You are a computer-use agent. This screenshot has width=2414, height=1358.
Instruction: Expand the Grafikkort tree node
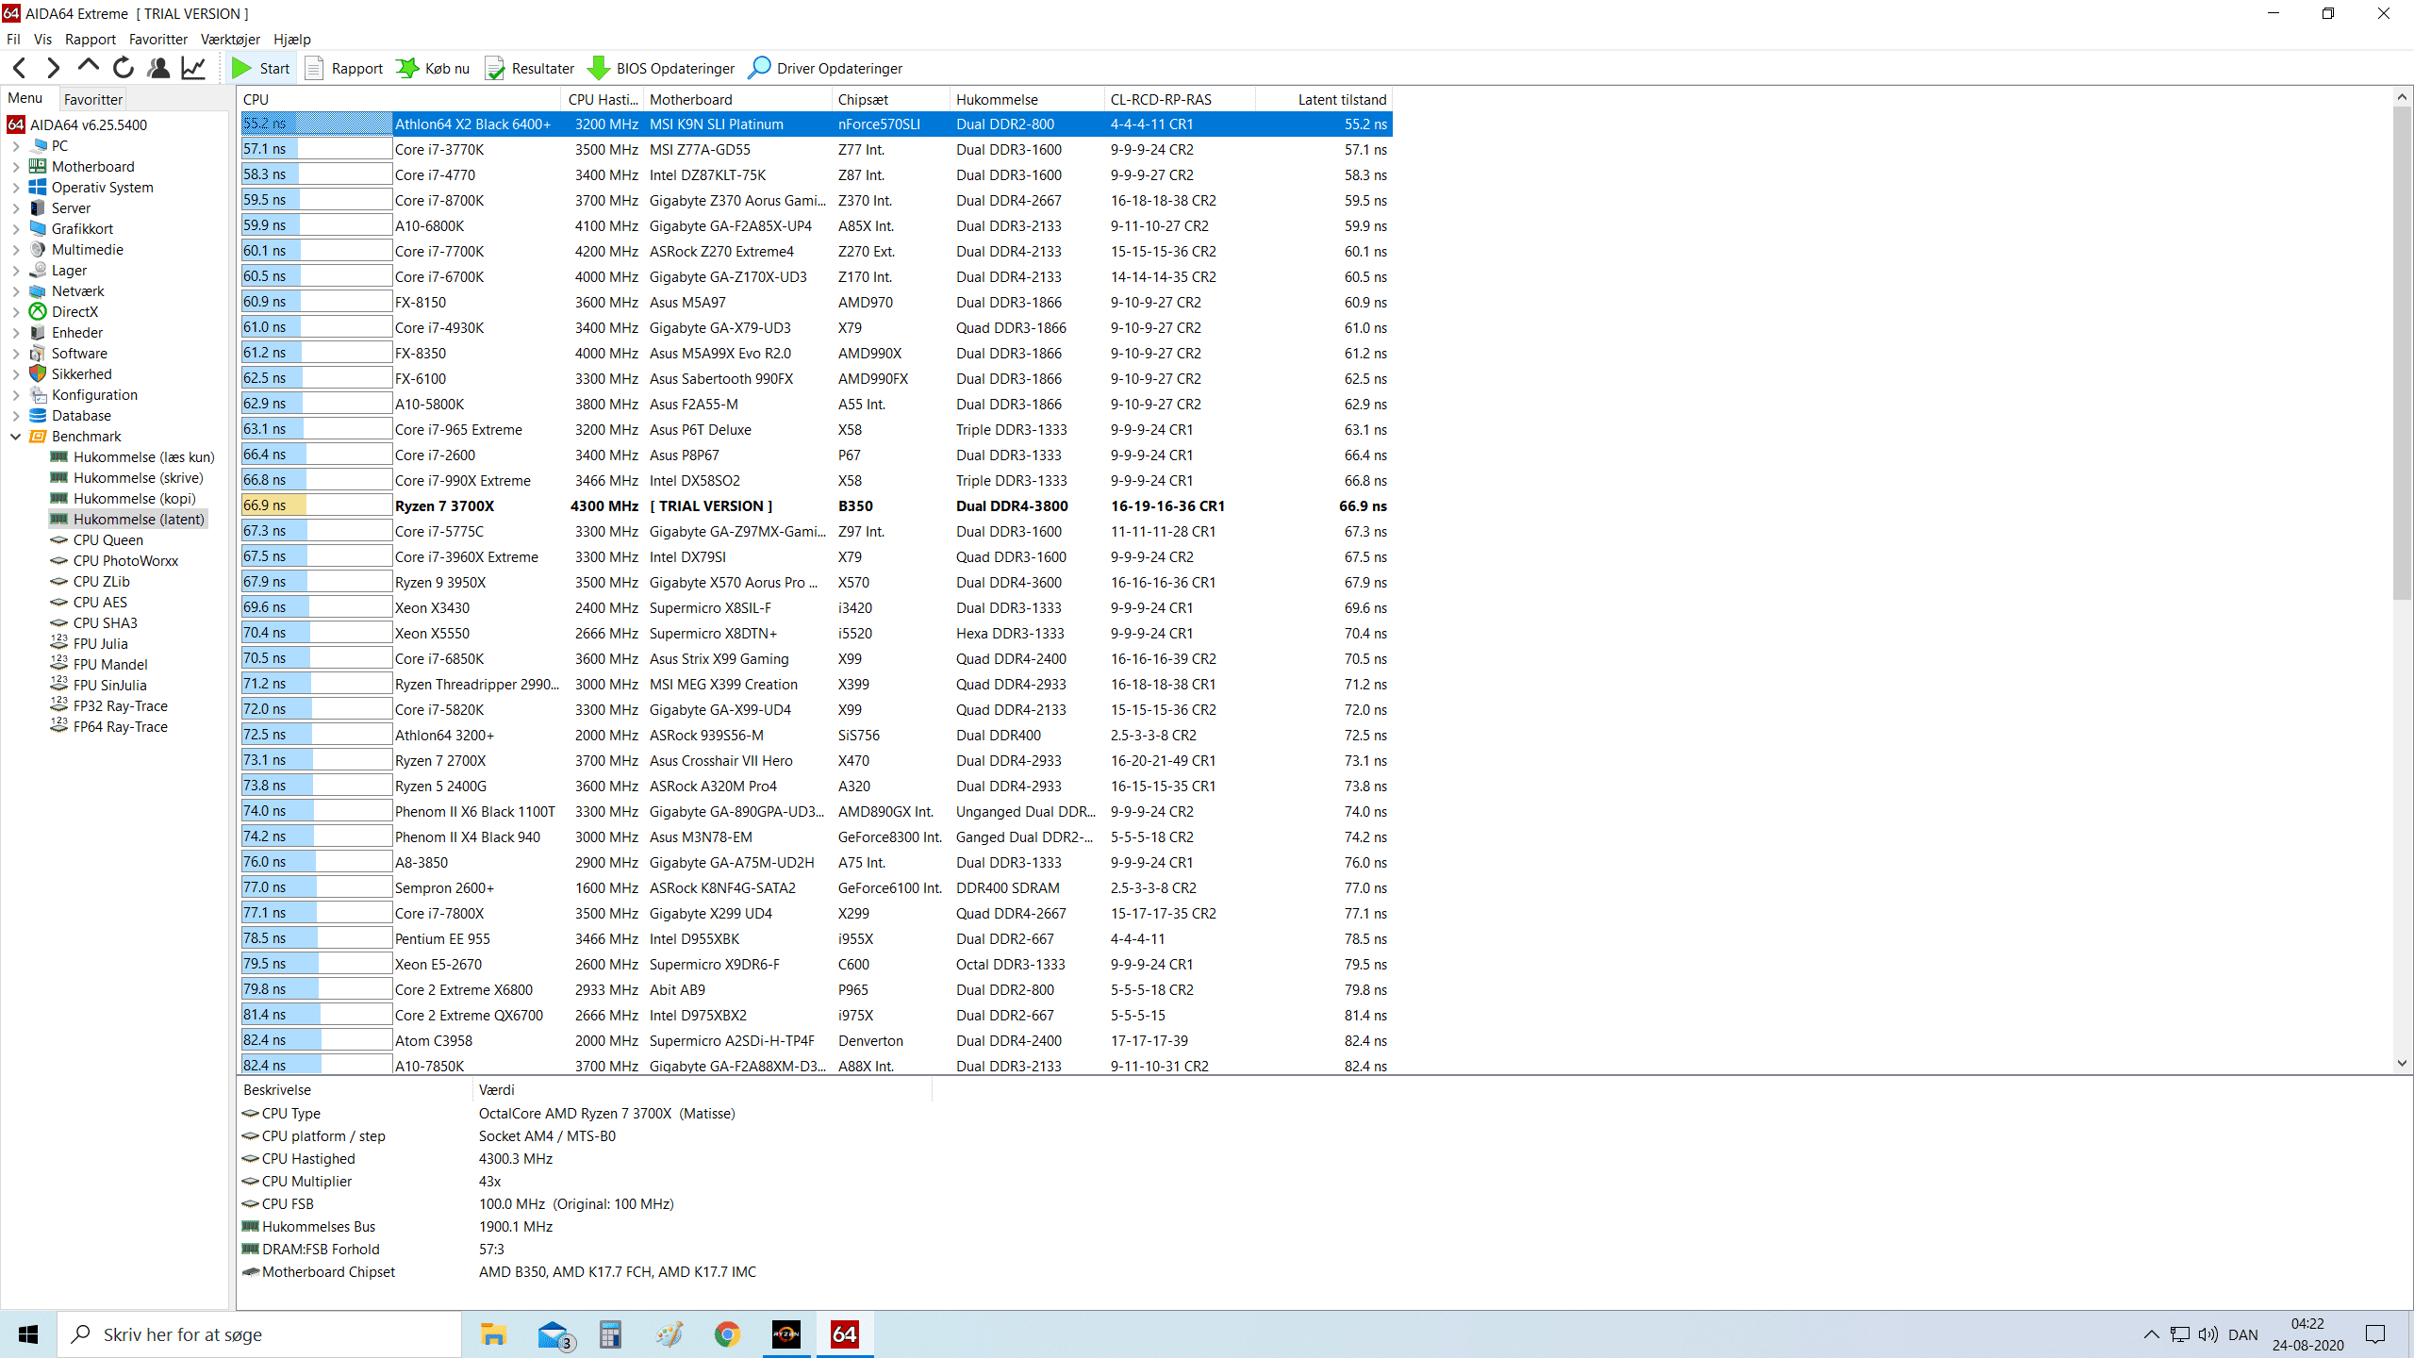[x=16, y=229]
